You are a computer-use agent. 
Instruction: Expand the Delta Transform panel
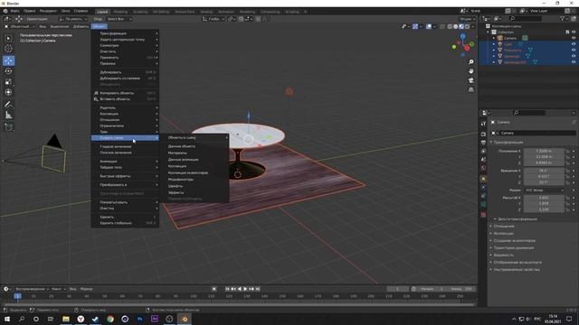(x=517, y=218)
